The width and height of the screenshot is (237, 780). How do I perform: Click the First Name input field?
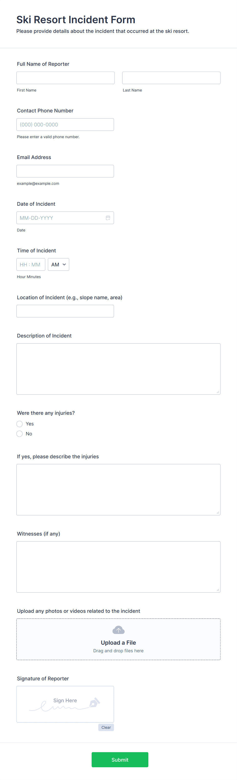(x=65, y=78)
